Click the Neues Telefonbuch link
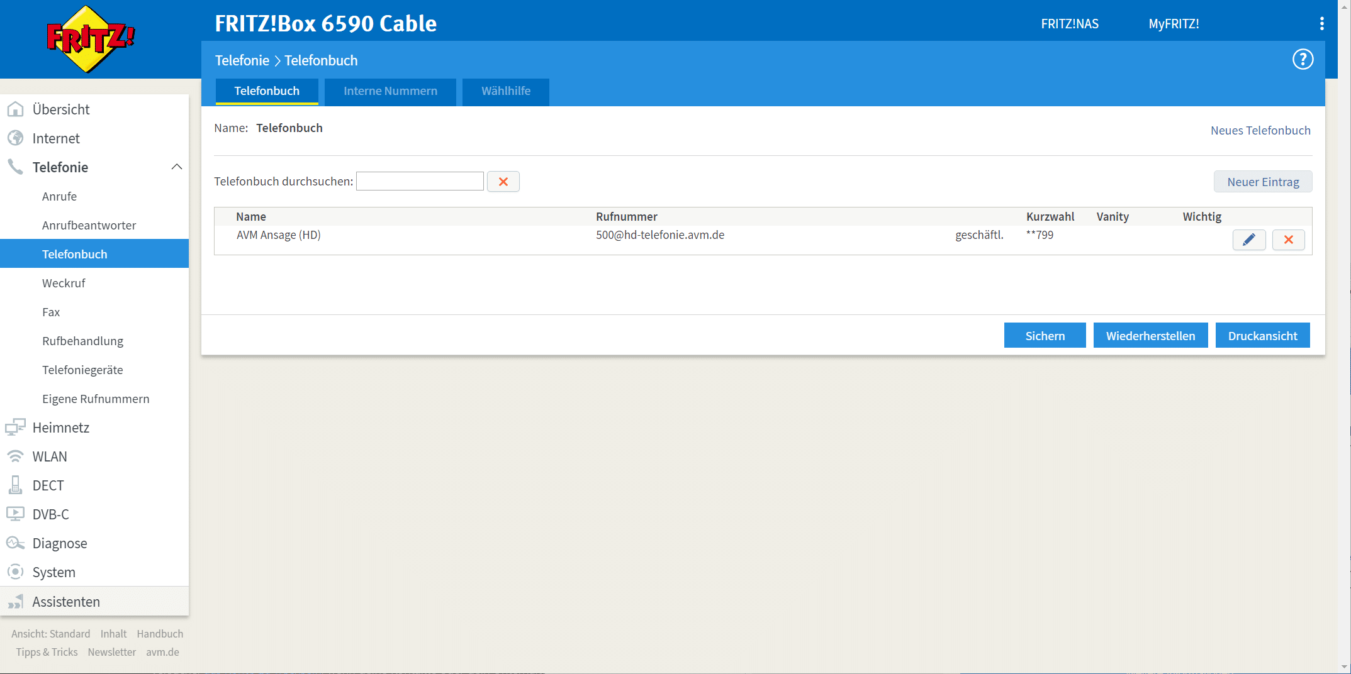Screen dimensions: 1351x674 pyautogui.click(x=1260, y=130)
